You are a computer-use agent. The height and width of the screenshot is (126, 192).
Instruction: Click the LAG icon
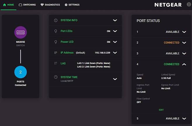pyautogui.click(x=56, y=63)
